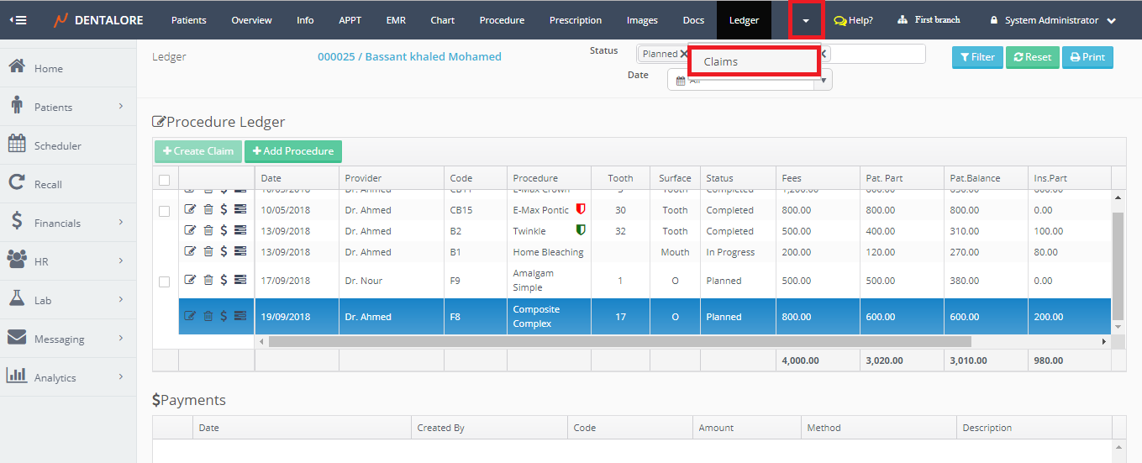Edit the 17/09/2018 Amalgam Simple procedure

point(190,280)
